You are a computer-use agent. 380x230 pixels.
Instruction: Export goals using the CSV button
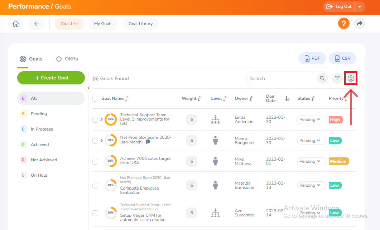tap(342, 58)
